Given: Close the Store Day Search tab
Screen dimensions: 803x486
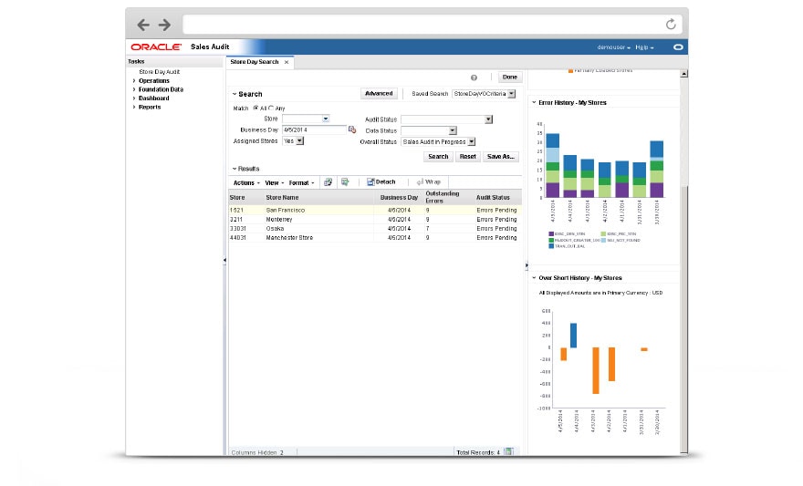Looking at the screenshot, I should tap(287, 62).
